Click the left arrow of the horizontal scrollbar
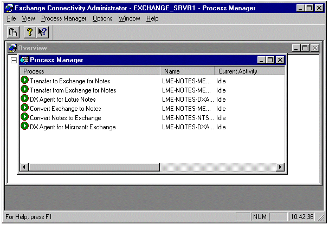Screen dimensions: 329x225 (x=24, y=167)
